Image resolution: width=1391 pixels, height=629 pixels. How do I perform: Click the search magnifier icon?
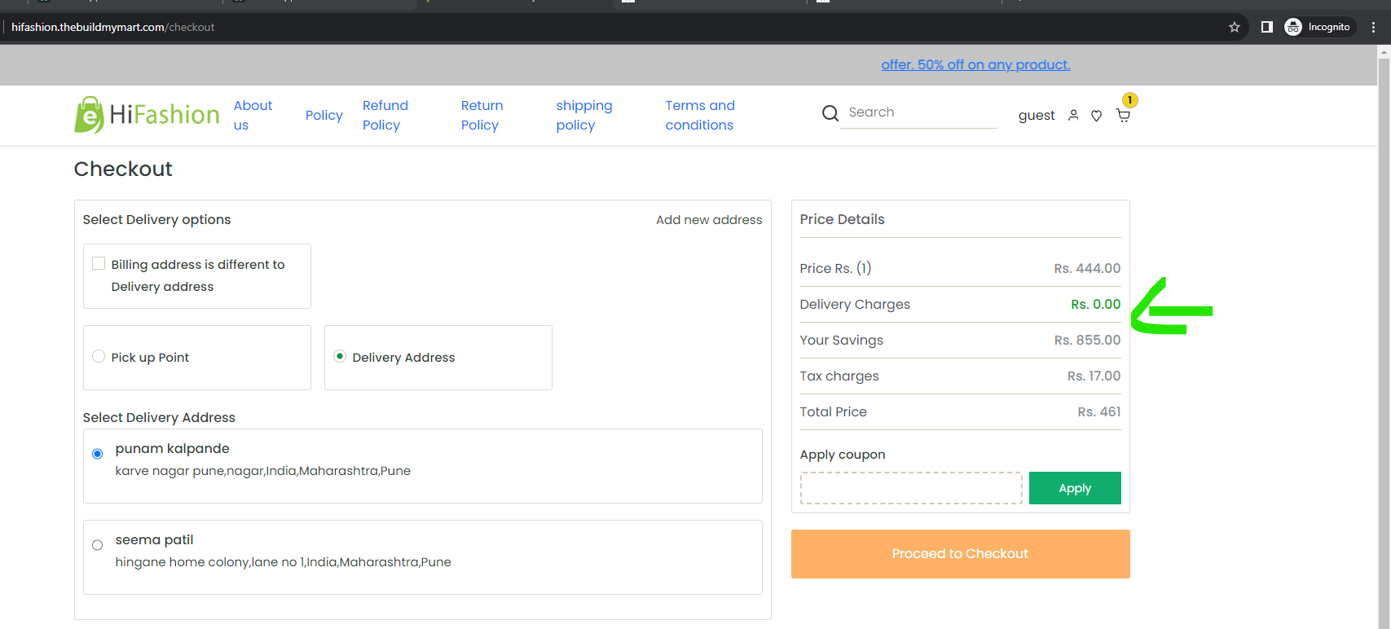[830, 113]
